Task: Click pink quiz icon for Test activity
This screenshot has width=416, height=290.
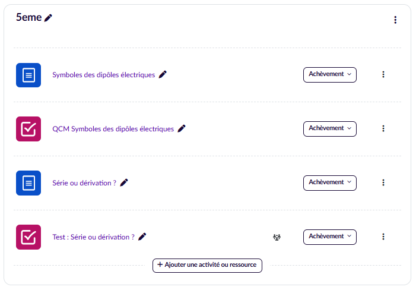Action: pos(28,237)
